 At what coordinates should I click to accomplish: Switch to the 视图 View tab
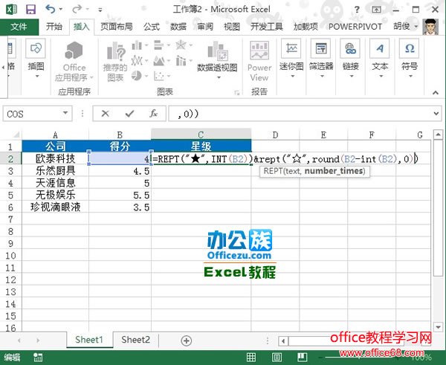(232, 27)
